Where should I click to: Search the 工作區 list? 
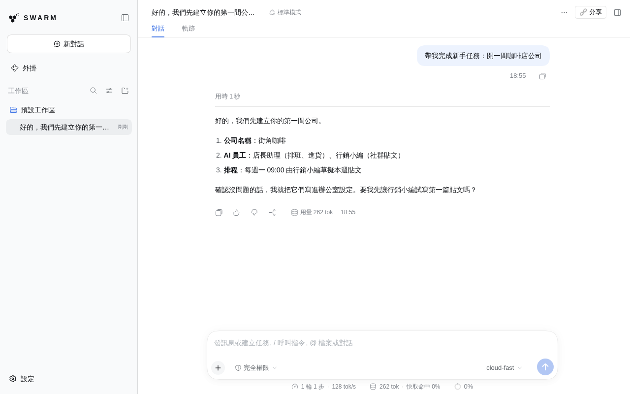94,91
